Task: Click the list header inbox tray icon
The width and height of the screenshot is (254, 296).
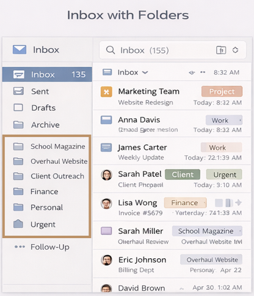Action: pos(107,72)
